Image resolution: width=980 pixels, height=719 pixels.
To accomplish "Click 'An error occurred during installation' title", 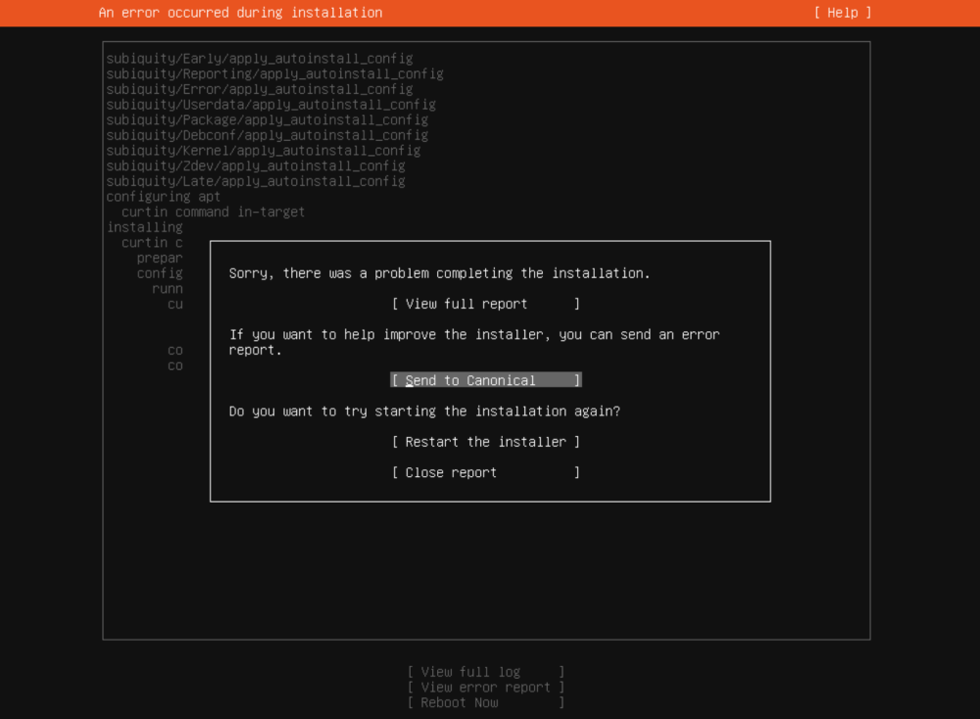I will click(x=241, y=13).
